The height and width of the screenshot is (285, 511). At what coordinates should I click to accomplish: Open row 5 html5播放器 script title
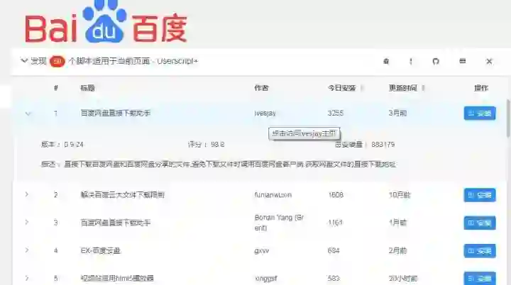(x=117, y=278)
